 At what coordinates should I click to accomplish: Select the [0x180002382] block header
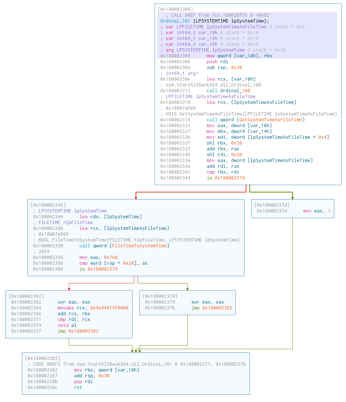coord(43,358)
